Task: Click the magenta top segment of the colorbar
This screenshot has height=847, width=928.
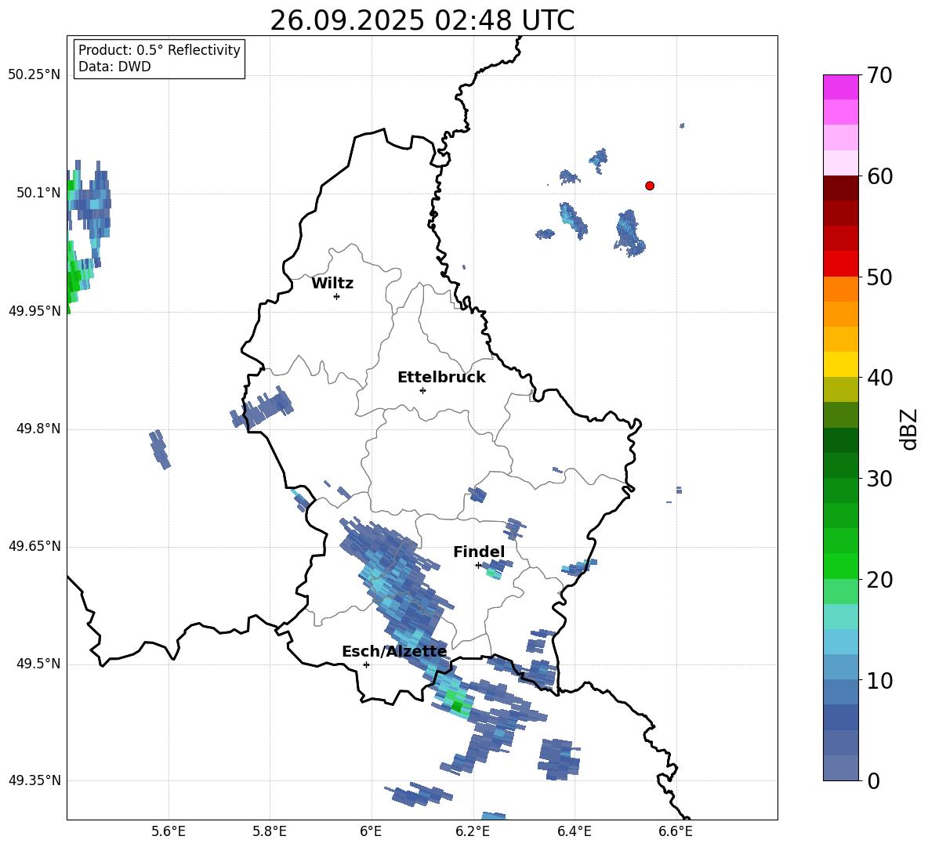Action: pos(840,87)
